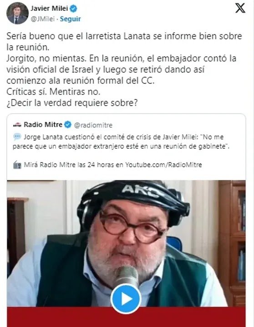This screenshot has height=327, width=254.
Task: Click the main tweet text body
Action: [x=124, y=69]
